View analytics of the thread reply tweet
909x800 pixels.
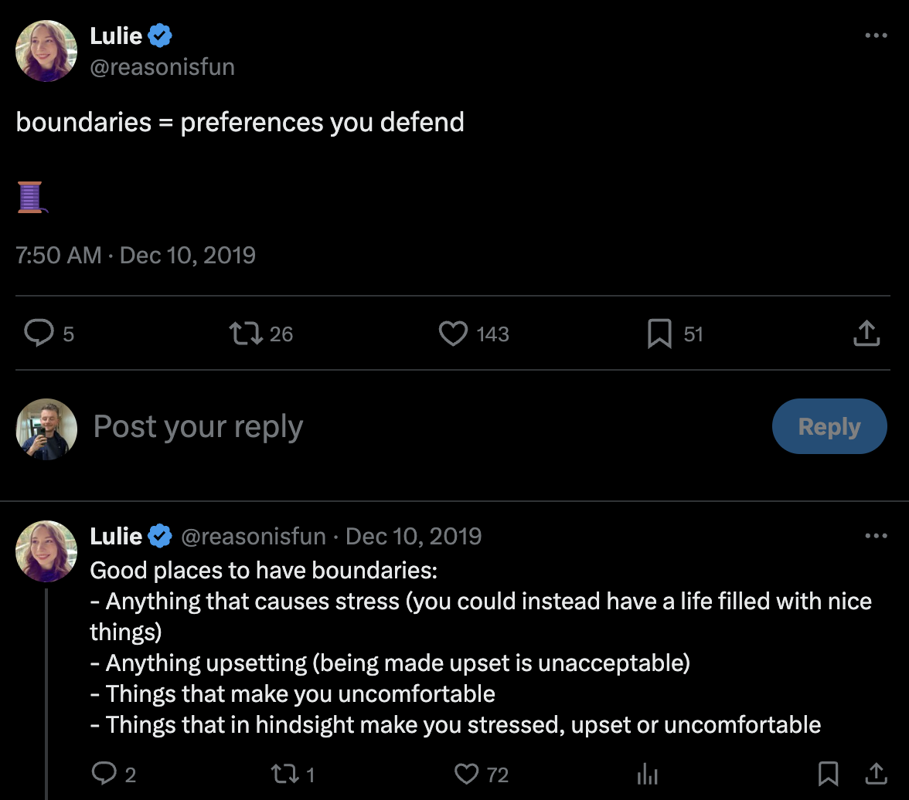pos(647,774)
